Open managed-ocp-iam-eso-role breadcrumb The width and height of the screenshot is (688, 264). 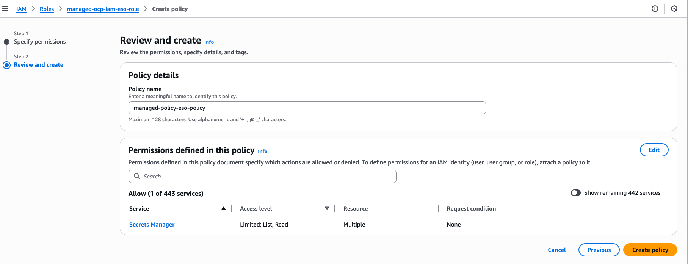coord(103,9)
